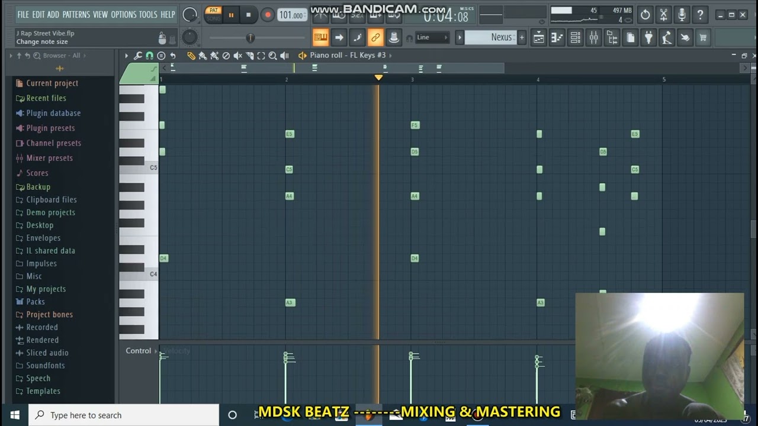Click the tempo field showing 101.000
758x426 pixels.
pyautogui.click(x=291, y=15)
